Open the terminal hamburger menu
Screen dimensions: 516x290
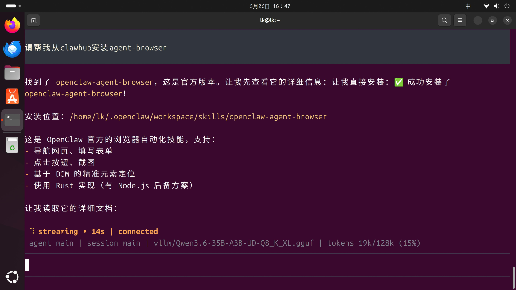[x=460, y=21]
